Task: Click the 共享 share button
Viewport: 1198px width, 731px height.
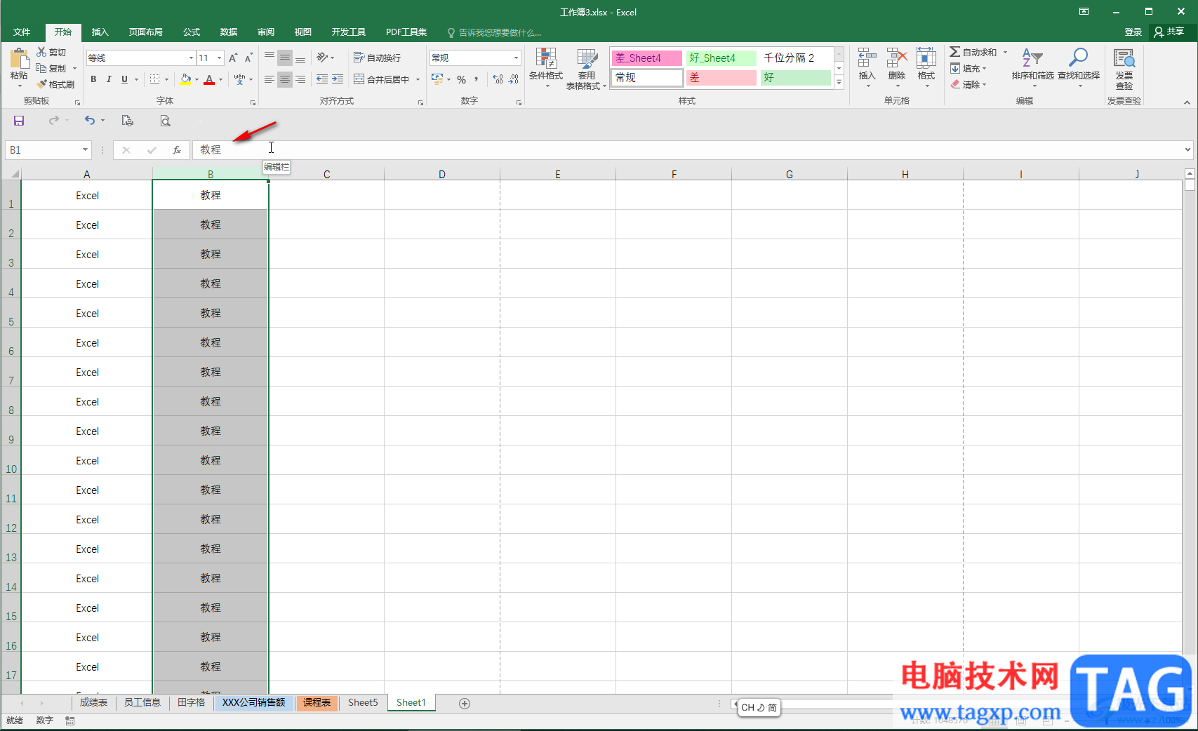Action: pyautogui.click(x=1169, y=32)
